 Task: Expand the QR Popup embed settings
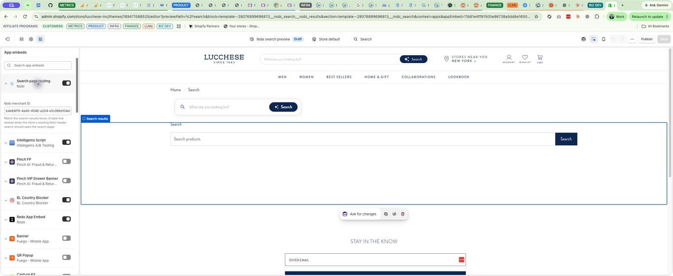[6, 258]
